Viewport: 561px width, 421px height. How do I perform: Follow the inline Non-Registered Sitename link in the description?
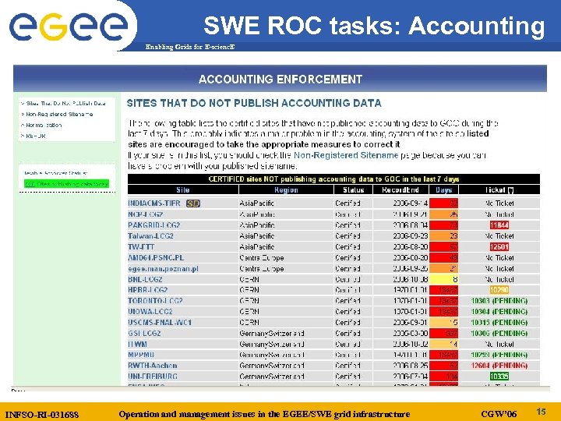coord(346,155)
